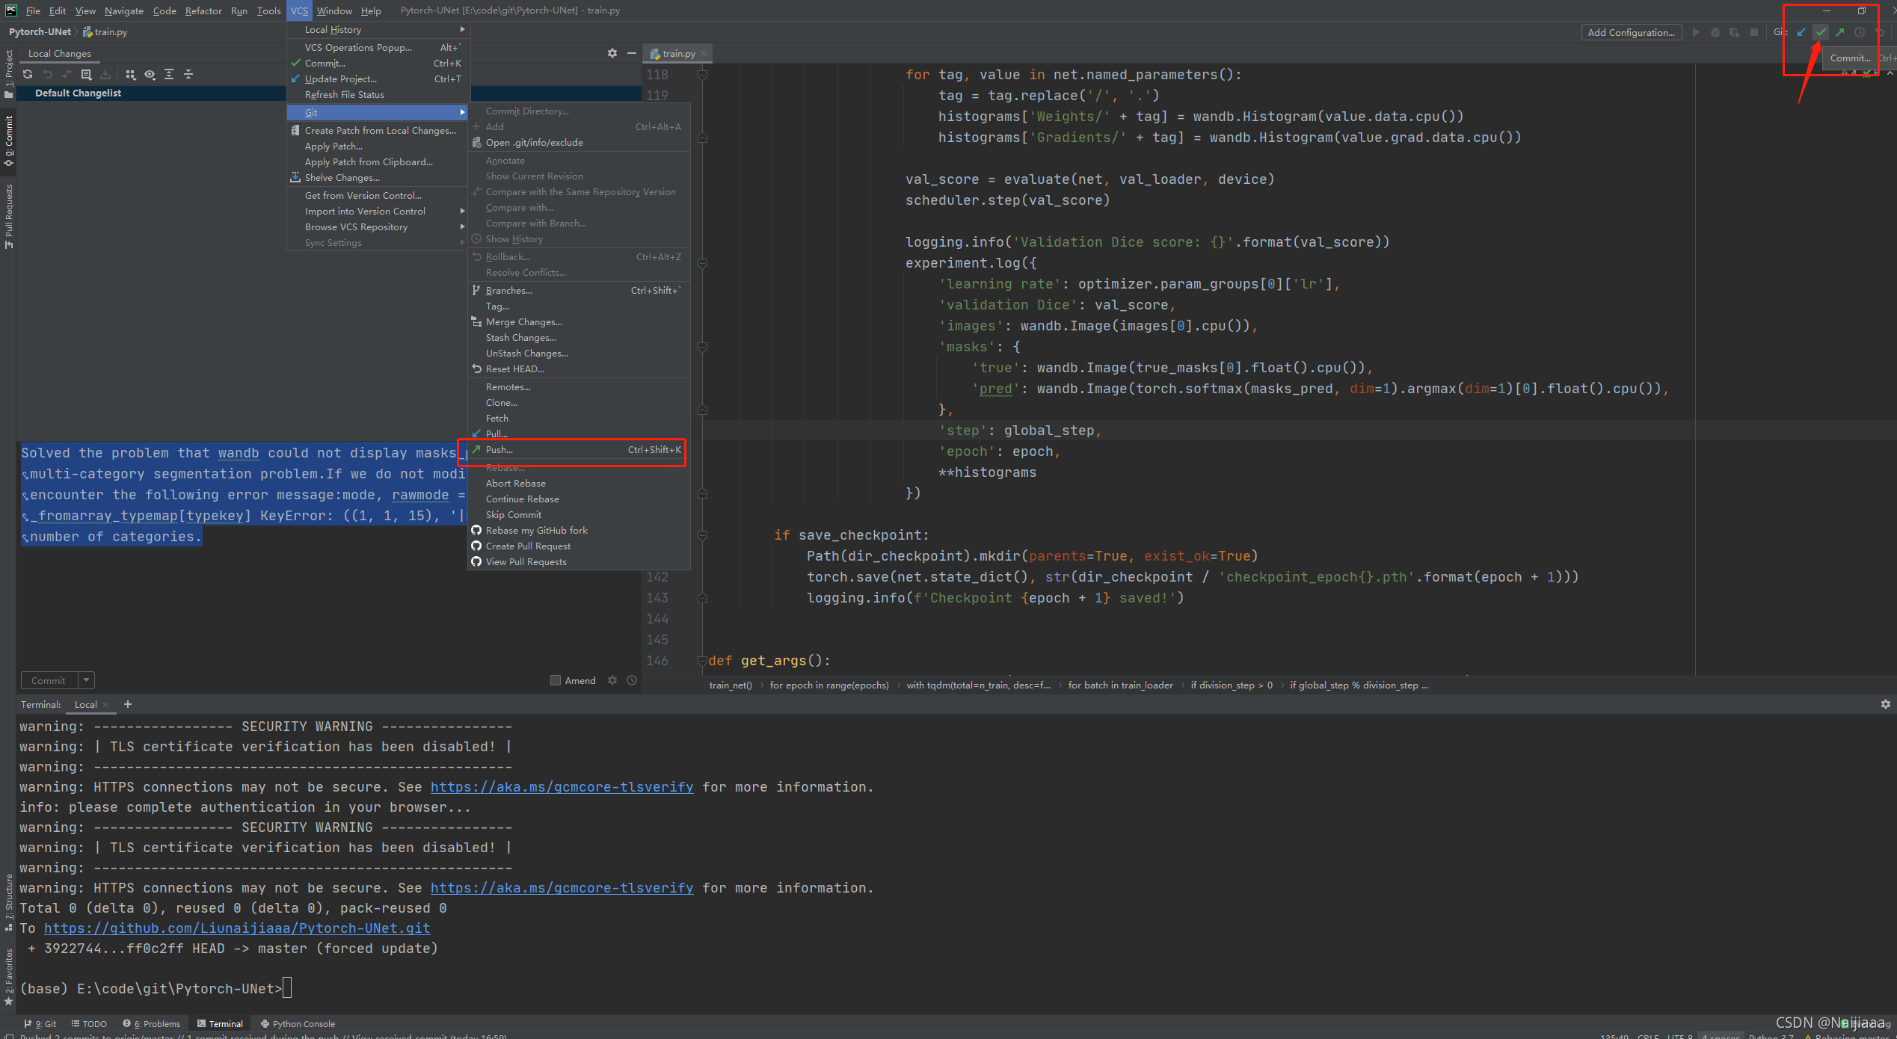Open the github.com Pytorch-UNet.git link
The width and height of the screenshot is (1897, 1039).
tap(237, 928)
